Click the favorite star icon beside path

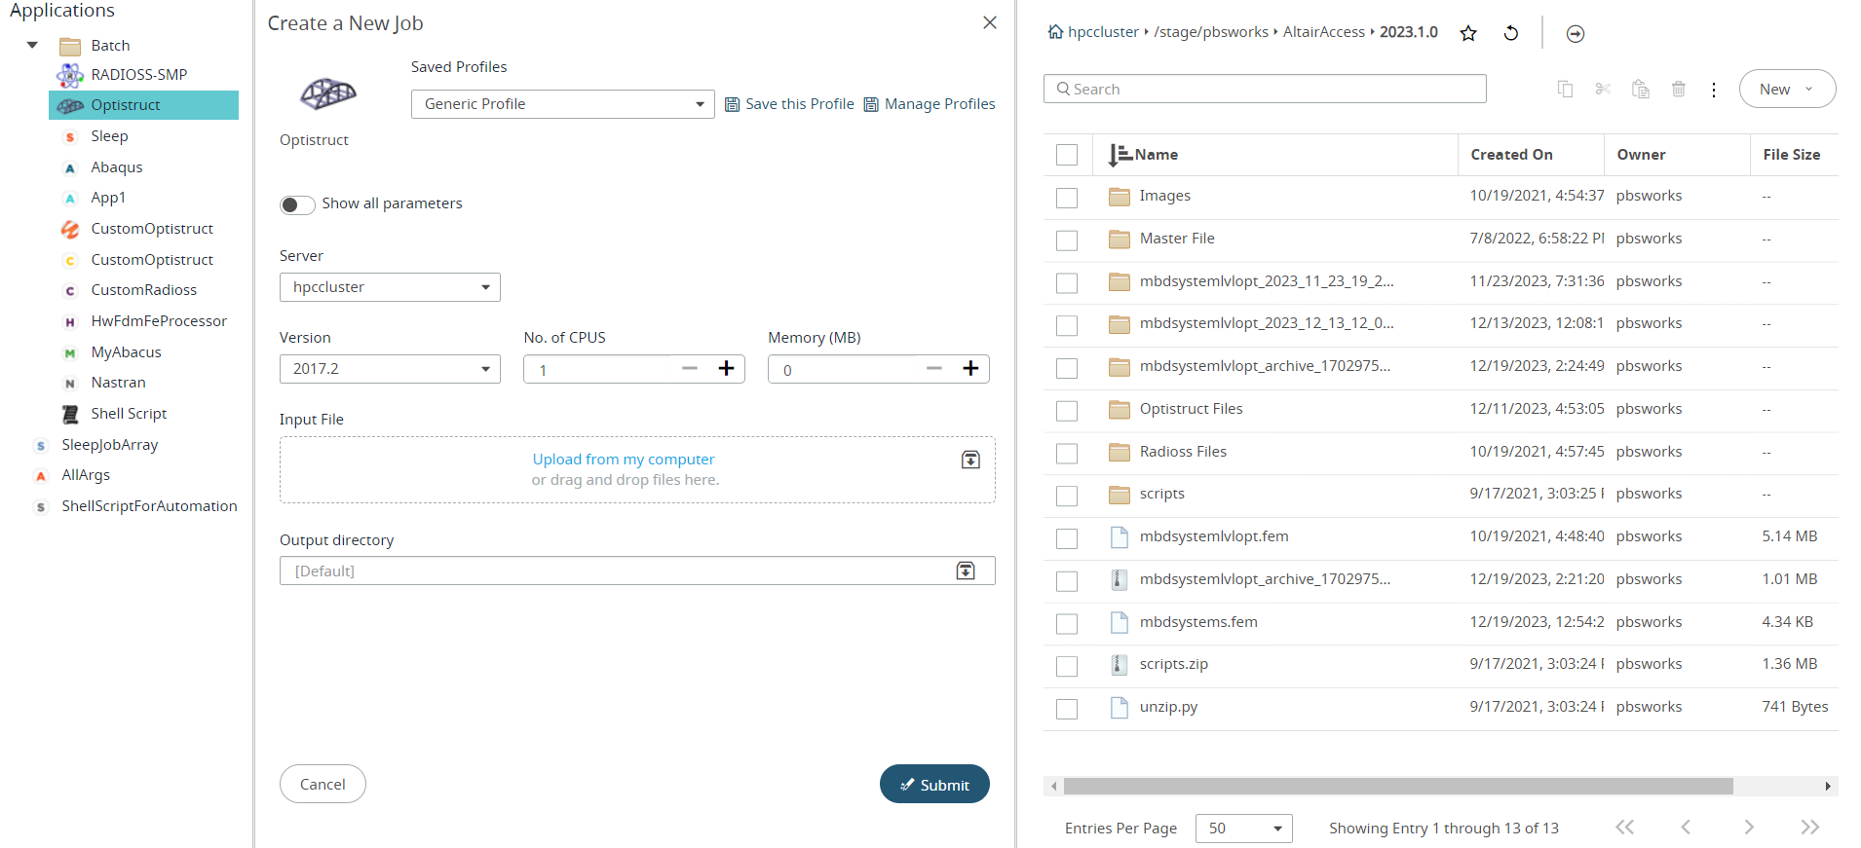click(x=1468, y=34)
